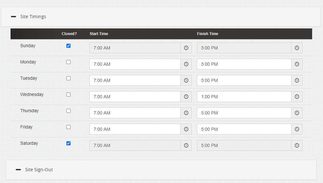The image size is (323, 183).
Task: Click Wednesday start time clock icon
Action: coord(186,97)
